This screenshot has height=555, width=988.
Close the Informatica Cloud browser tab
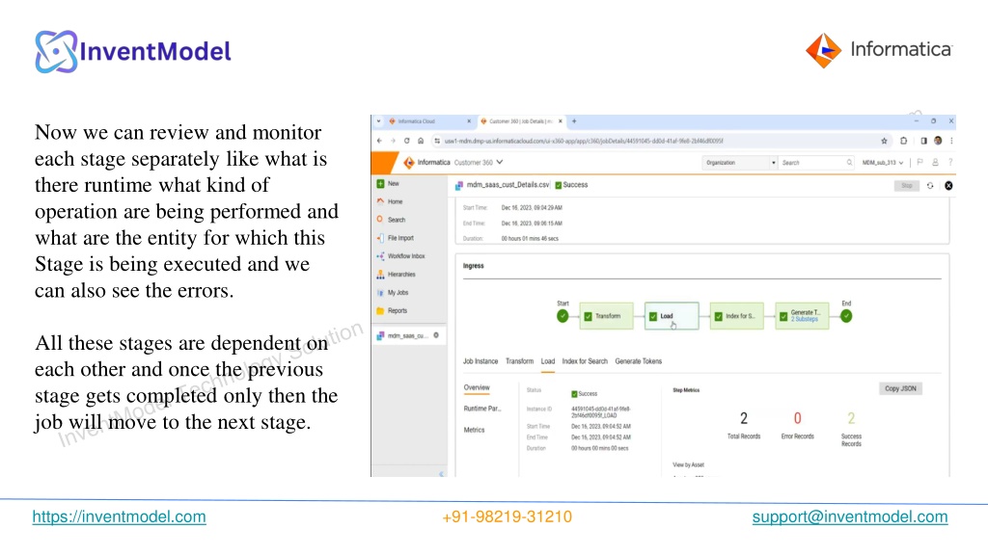point(469,120)
